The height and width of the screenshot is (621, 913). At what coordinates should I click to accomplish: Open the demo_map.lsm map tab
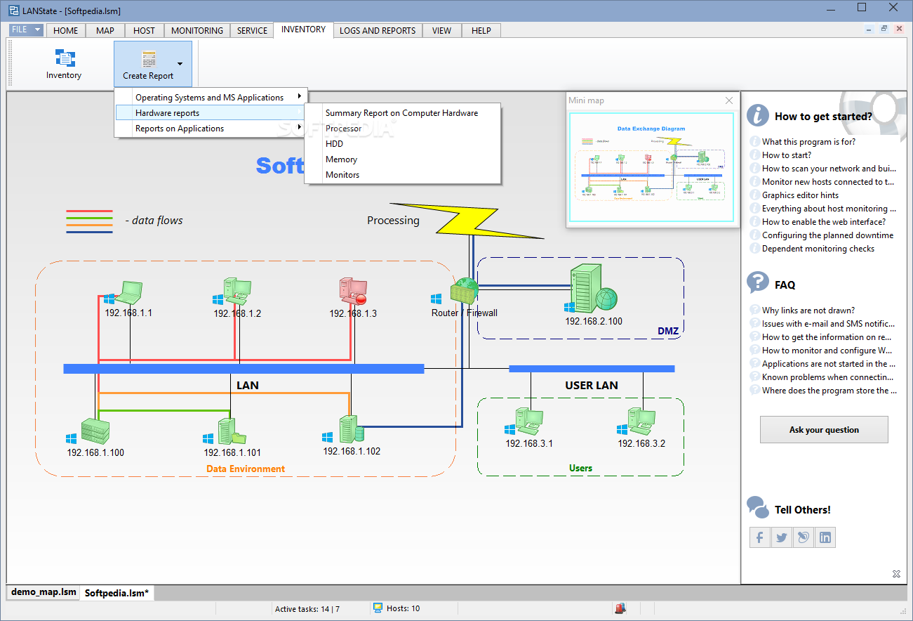(44, 592)
